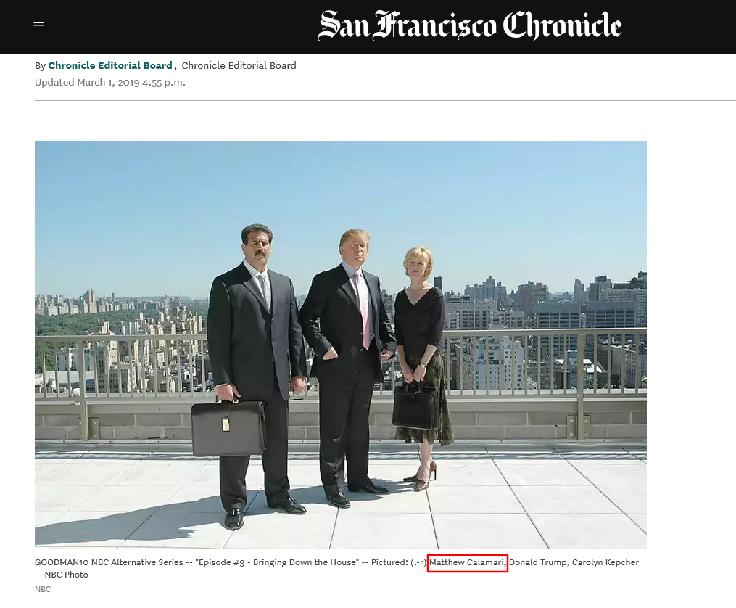Go to San Francisco Chronicle homepage logo
736x608 pixels.
point(470,25)
